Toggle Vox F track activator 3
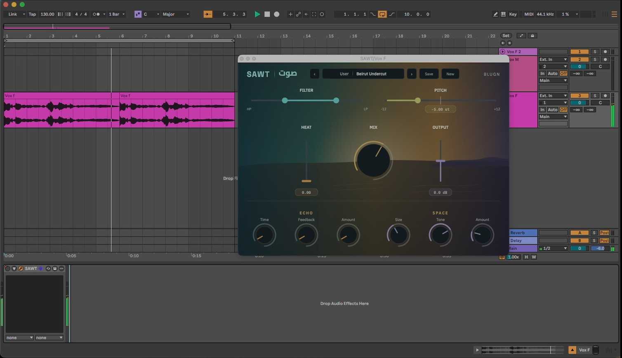The width and height of the screenshot is (622, 358). coord(580,96)
